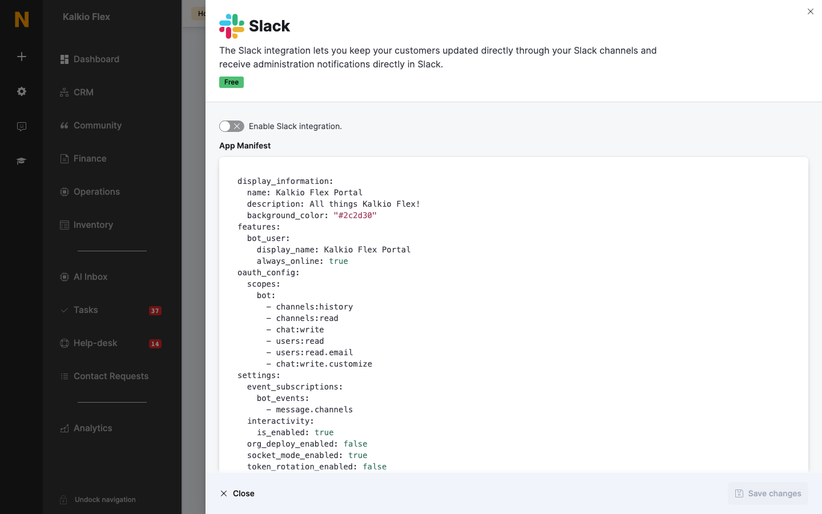The image size is (822, 514).
Task: Click the graduation cap icon
Action: tap(22, 161)
